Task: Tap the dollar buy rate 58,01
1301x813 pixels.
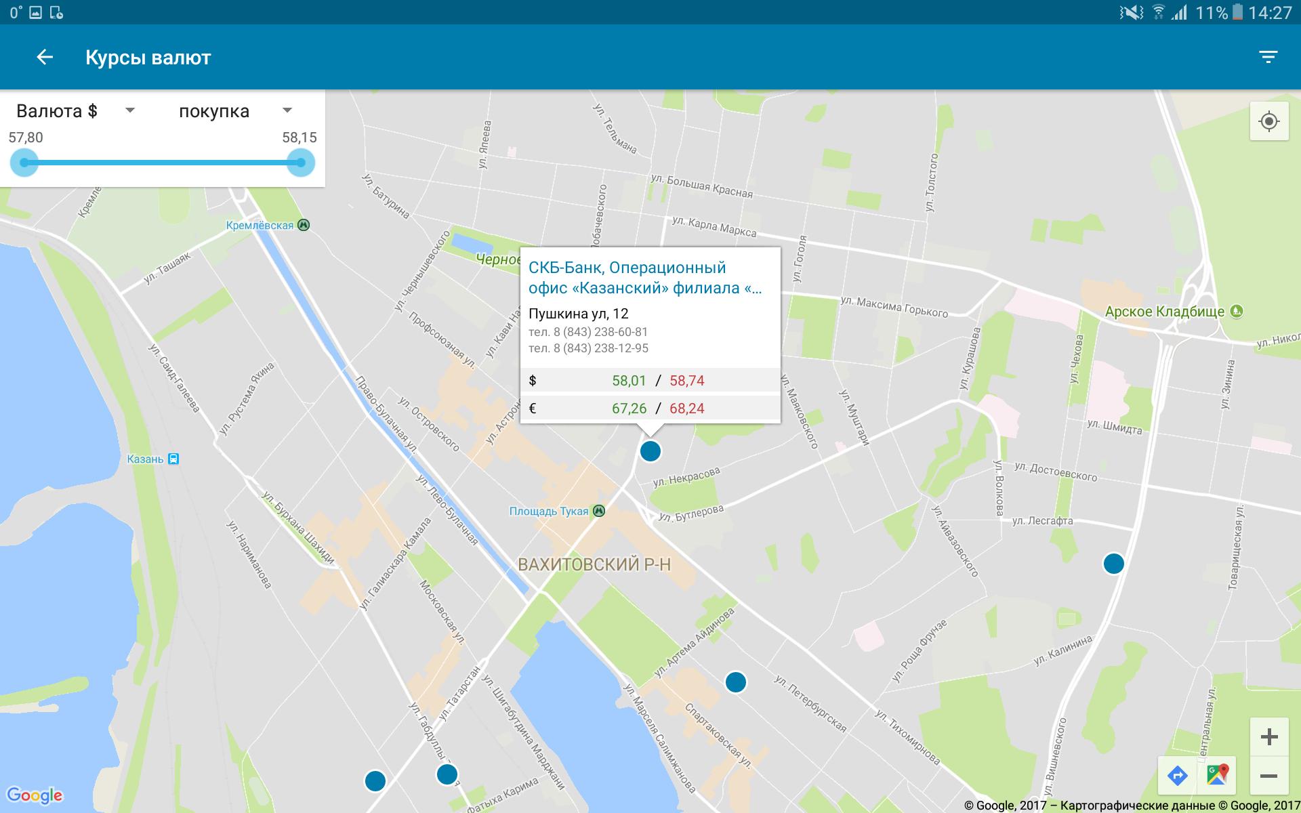Action: click(629, 381)
